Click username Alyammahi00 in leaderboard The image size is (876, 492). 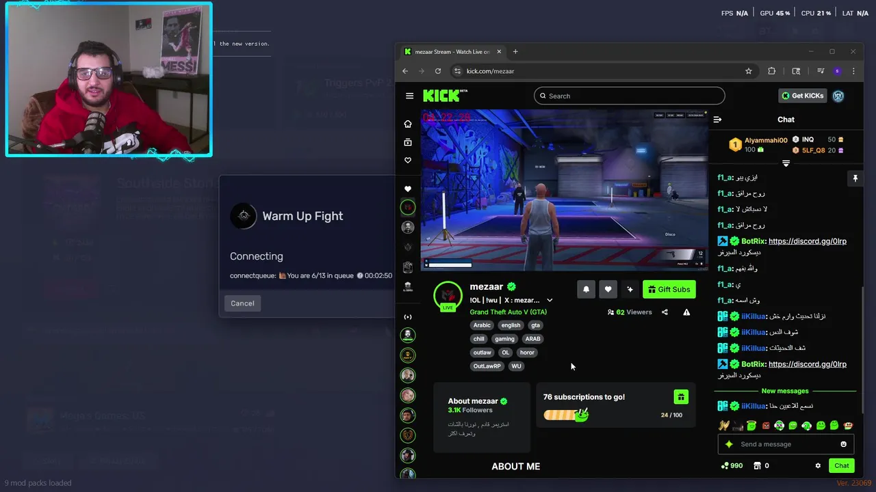(766, 140)
